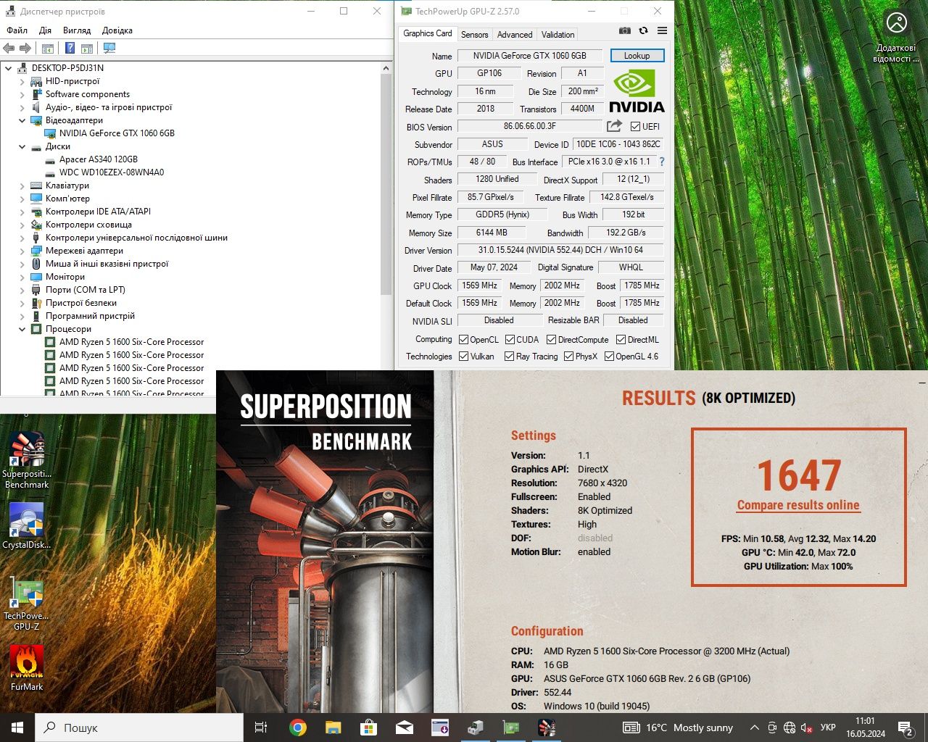Viewport: 928px width, 742px height.
Task: Open the notification center icon
Action: 905,728
